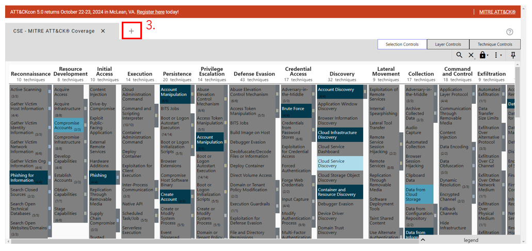
Task: Expand Brute Force sub-techniques handle
Action: (314, 111)
